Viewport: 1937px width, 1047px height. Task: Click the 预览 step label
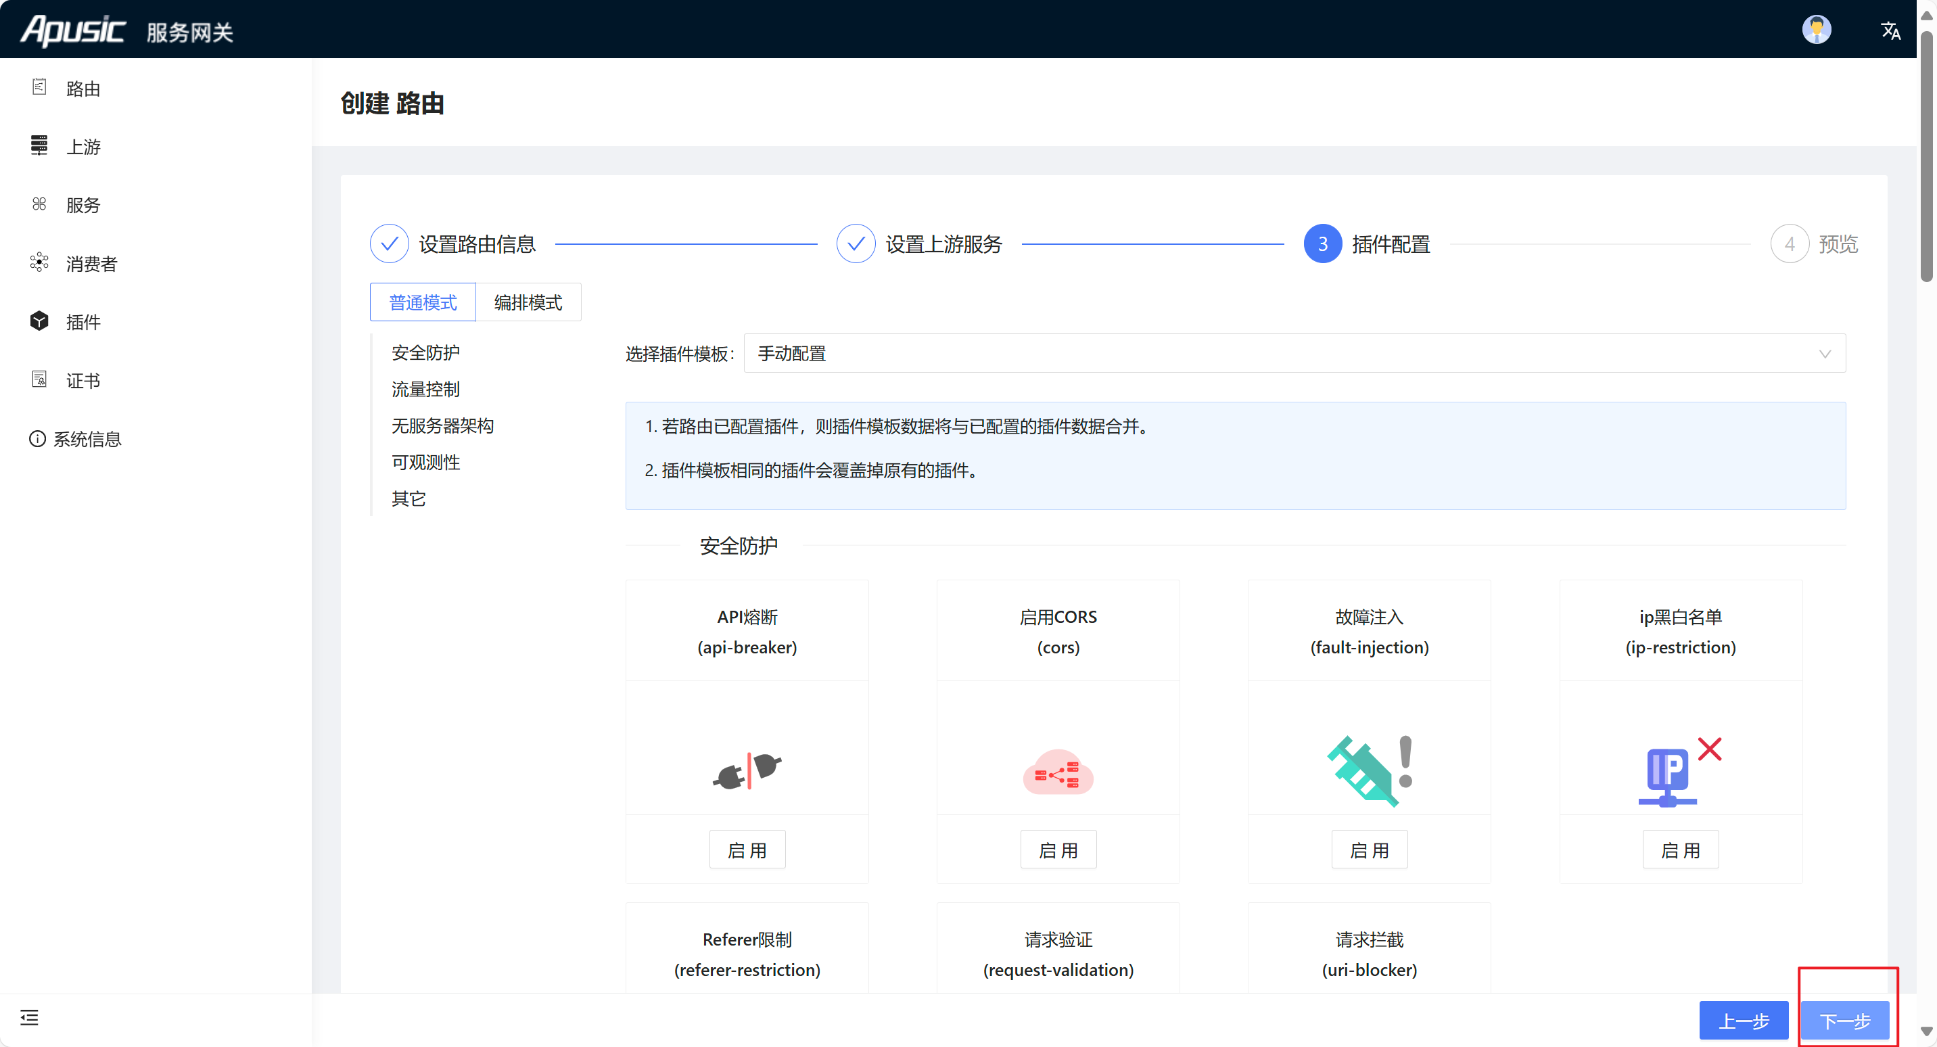(x=1838, y=243)
